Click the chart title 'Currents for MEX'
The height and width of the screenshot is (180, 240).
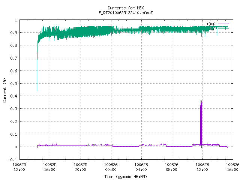[x=126, y=8]
